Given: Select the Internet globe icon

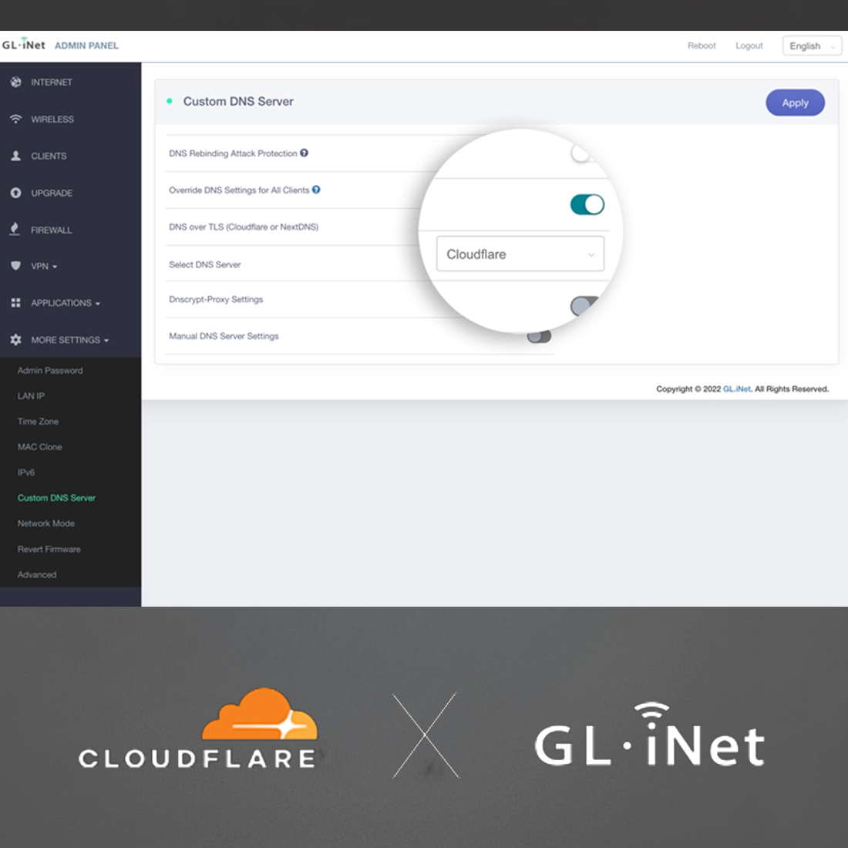Looking at the screenshot, I should [15, 82].
